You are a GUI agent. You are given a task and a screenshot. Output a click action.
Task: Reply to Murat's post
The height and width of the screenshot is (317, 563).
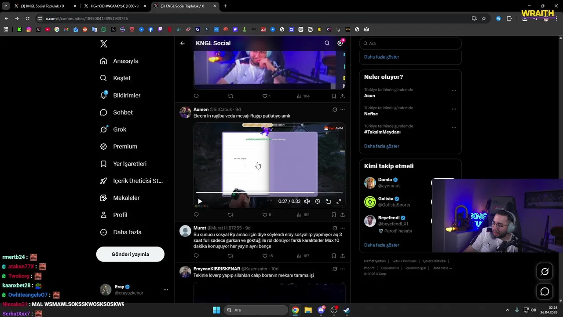pos(196,256)
